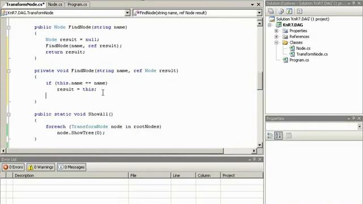Toggle the 0 Errors filter button

(x=13, y=167)
